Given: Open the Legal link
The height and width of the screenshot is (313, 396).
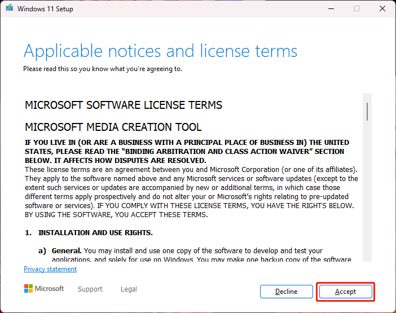Looking at the screenshot, I should [x=129, y=289].
